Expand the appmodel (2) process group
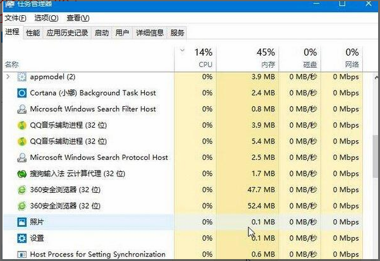The height and width of the screenshot is (261, 380). click(8, 76)
